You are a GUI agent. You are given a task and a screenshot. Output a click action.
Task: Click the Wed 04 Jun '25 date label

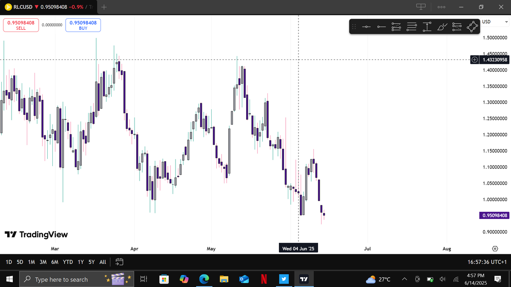(x=298, y=249)
